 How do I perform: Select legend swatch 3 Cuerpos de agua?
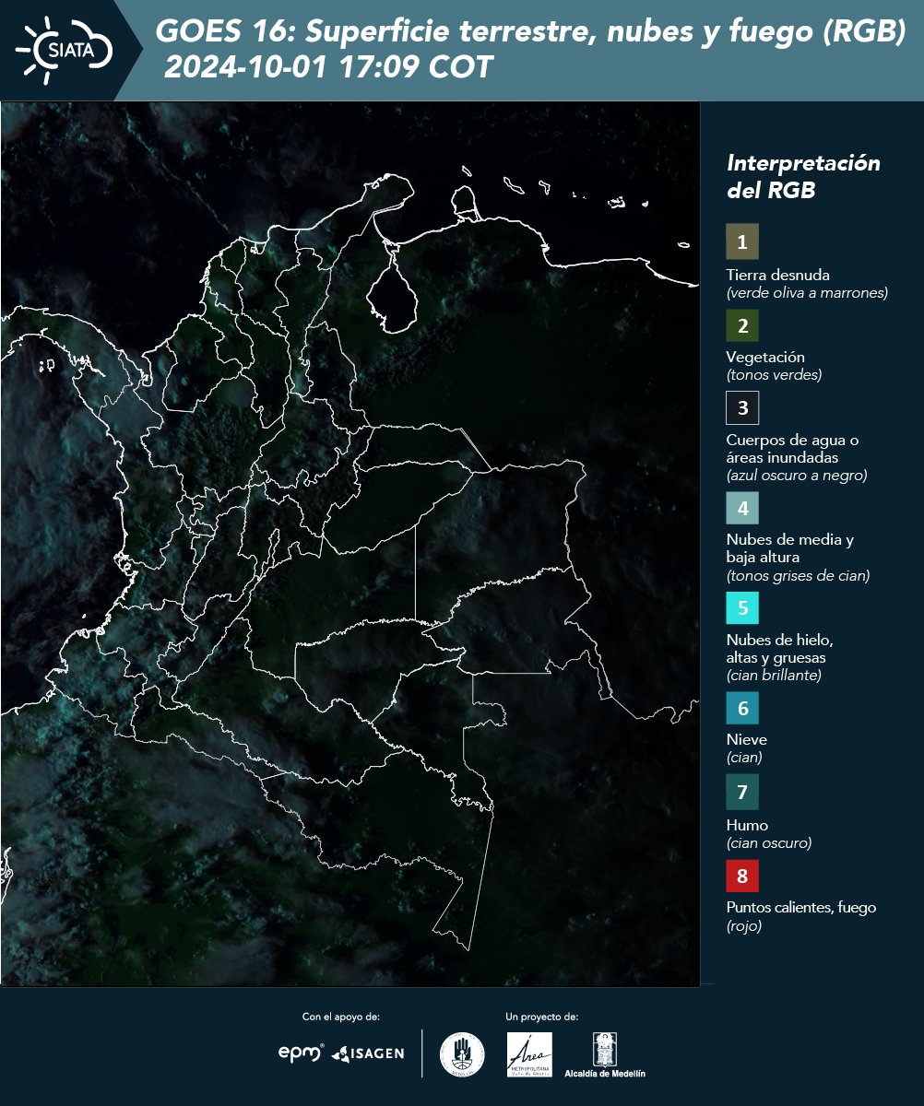click(x=742, y=406)
